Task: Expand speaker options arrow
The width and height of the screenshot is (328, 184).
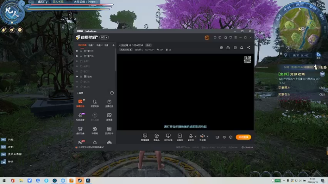Action: pyautogui.click(x=207, y=137)
